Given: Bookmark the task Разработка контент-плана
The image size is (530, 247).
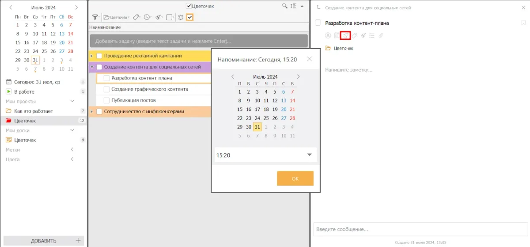Looking at the screenshot, I should 523,23.
